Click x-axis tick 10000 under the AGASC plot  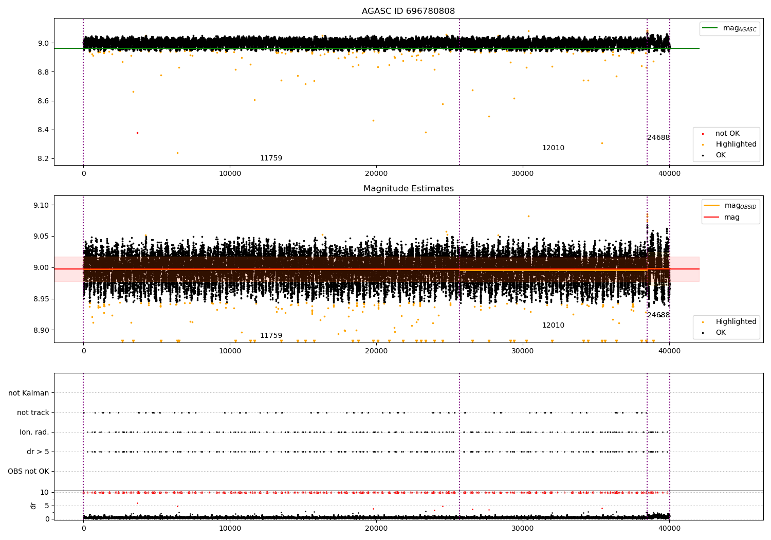[230, 174]
